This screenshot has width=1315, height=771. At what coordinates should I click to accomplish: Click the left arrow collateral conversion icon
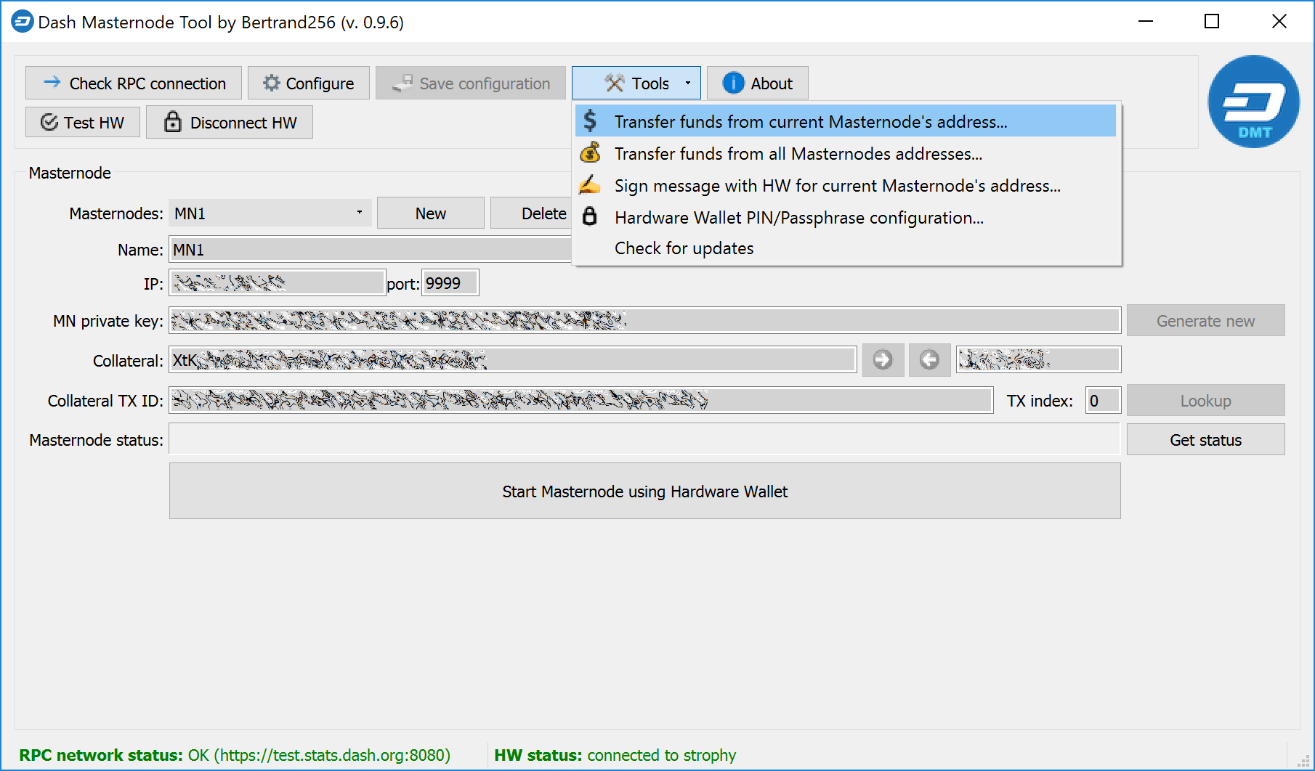(929, 360)
